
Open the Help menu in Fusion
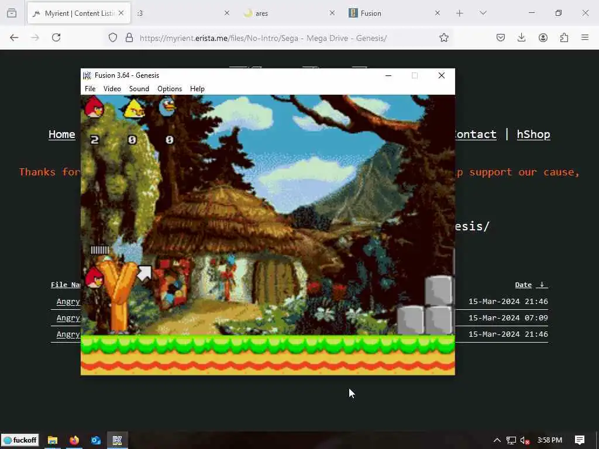point(197,89)
